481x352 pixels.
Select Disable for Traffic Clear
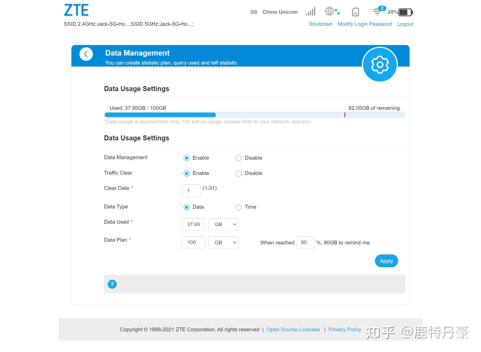(x=239, y=173)
